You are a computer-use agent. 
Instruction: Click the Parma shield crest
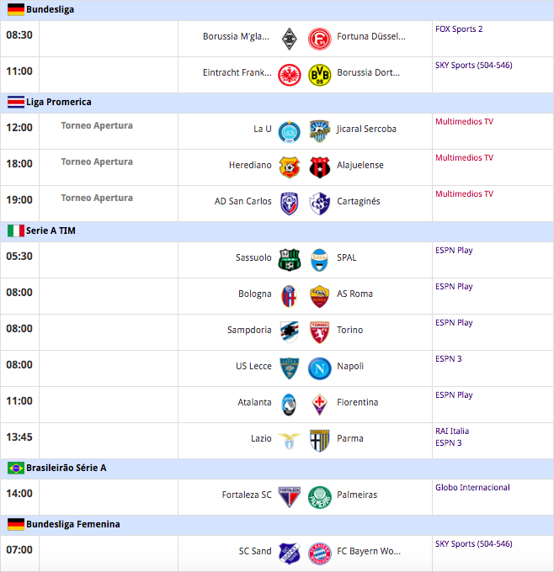click(x=320, y=441)
